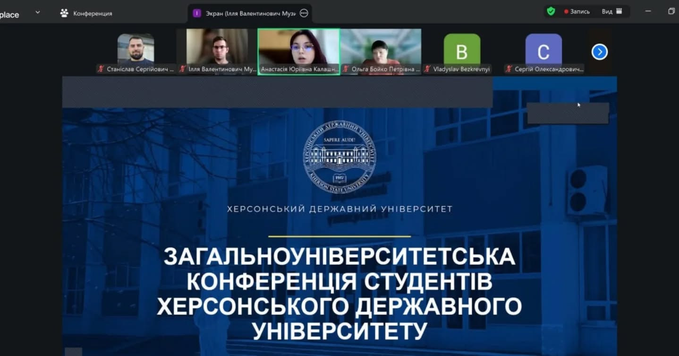
Task: Click the Kherson State University seal logo
Action: (x=339, y=157)
